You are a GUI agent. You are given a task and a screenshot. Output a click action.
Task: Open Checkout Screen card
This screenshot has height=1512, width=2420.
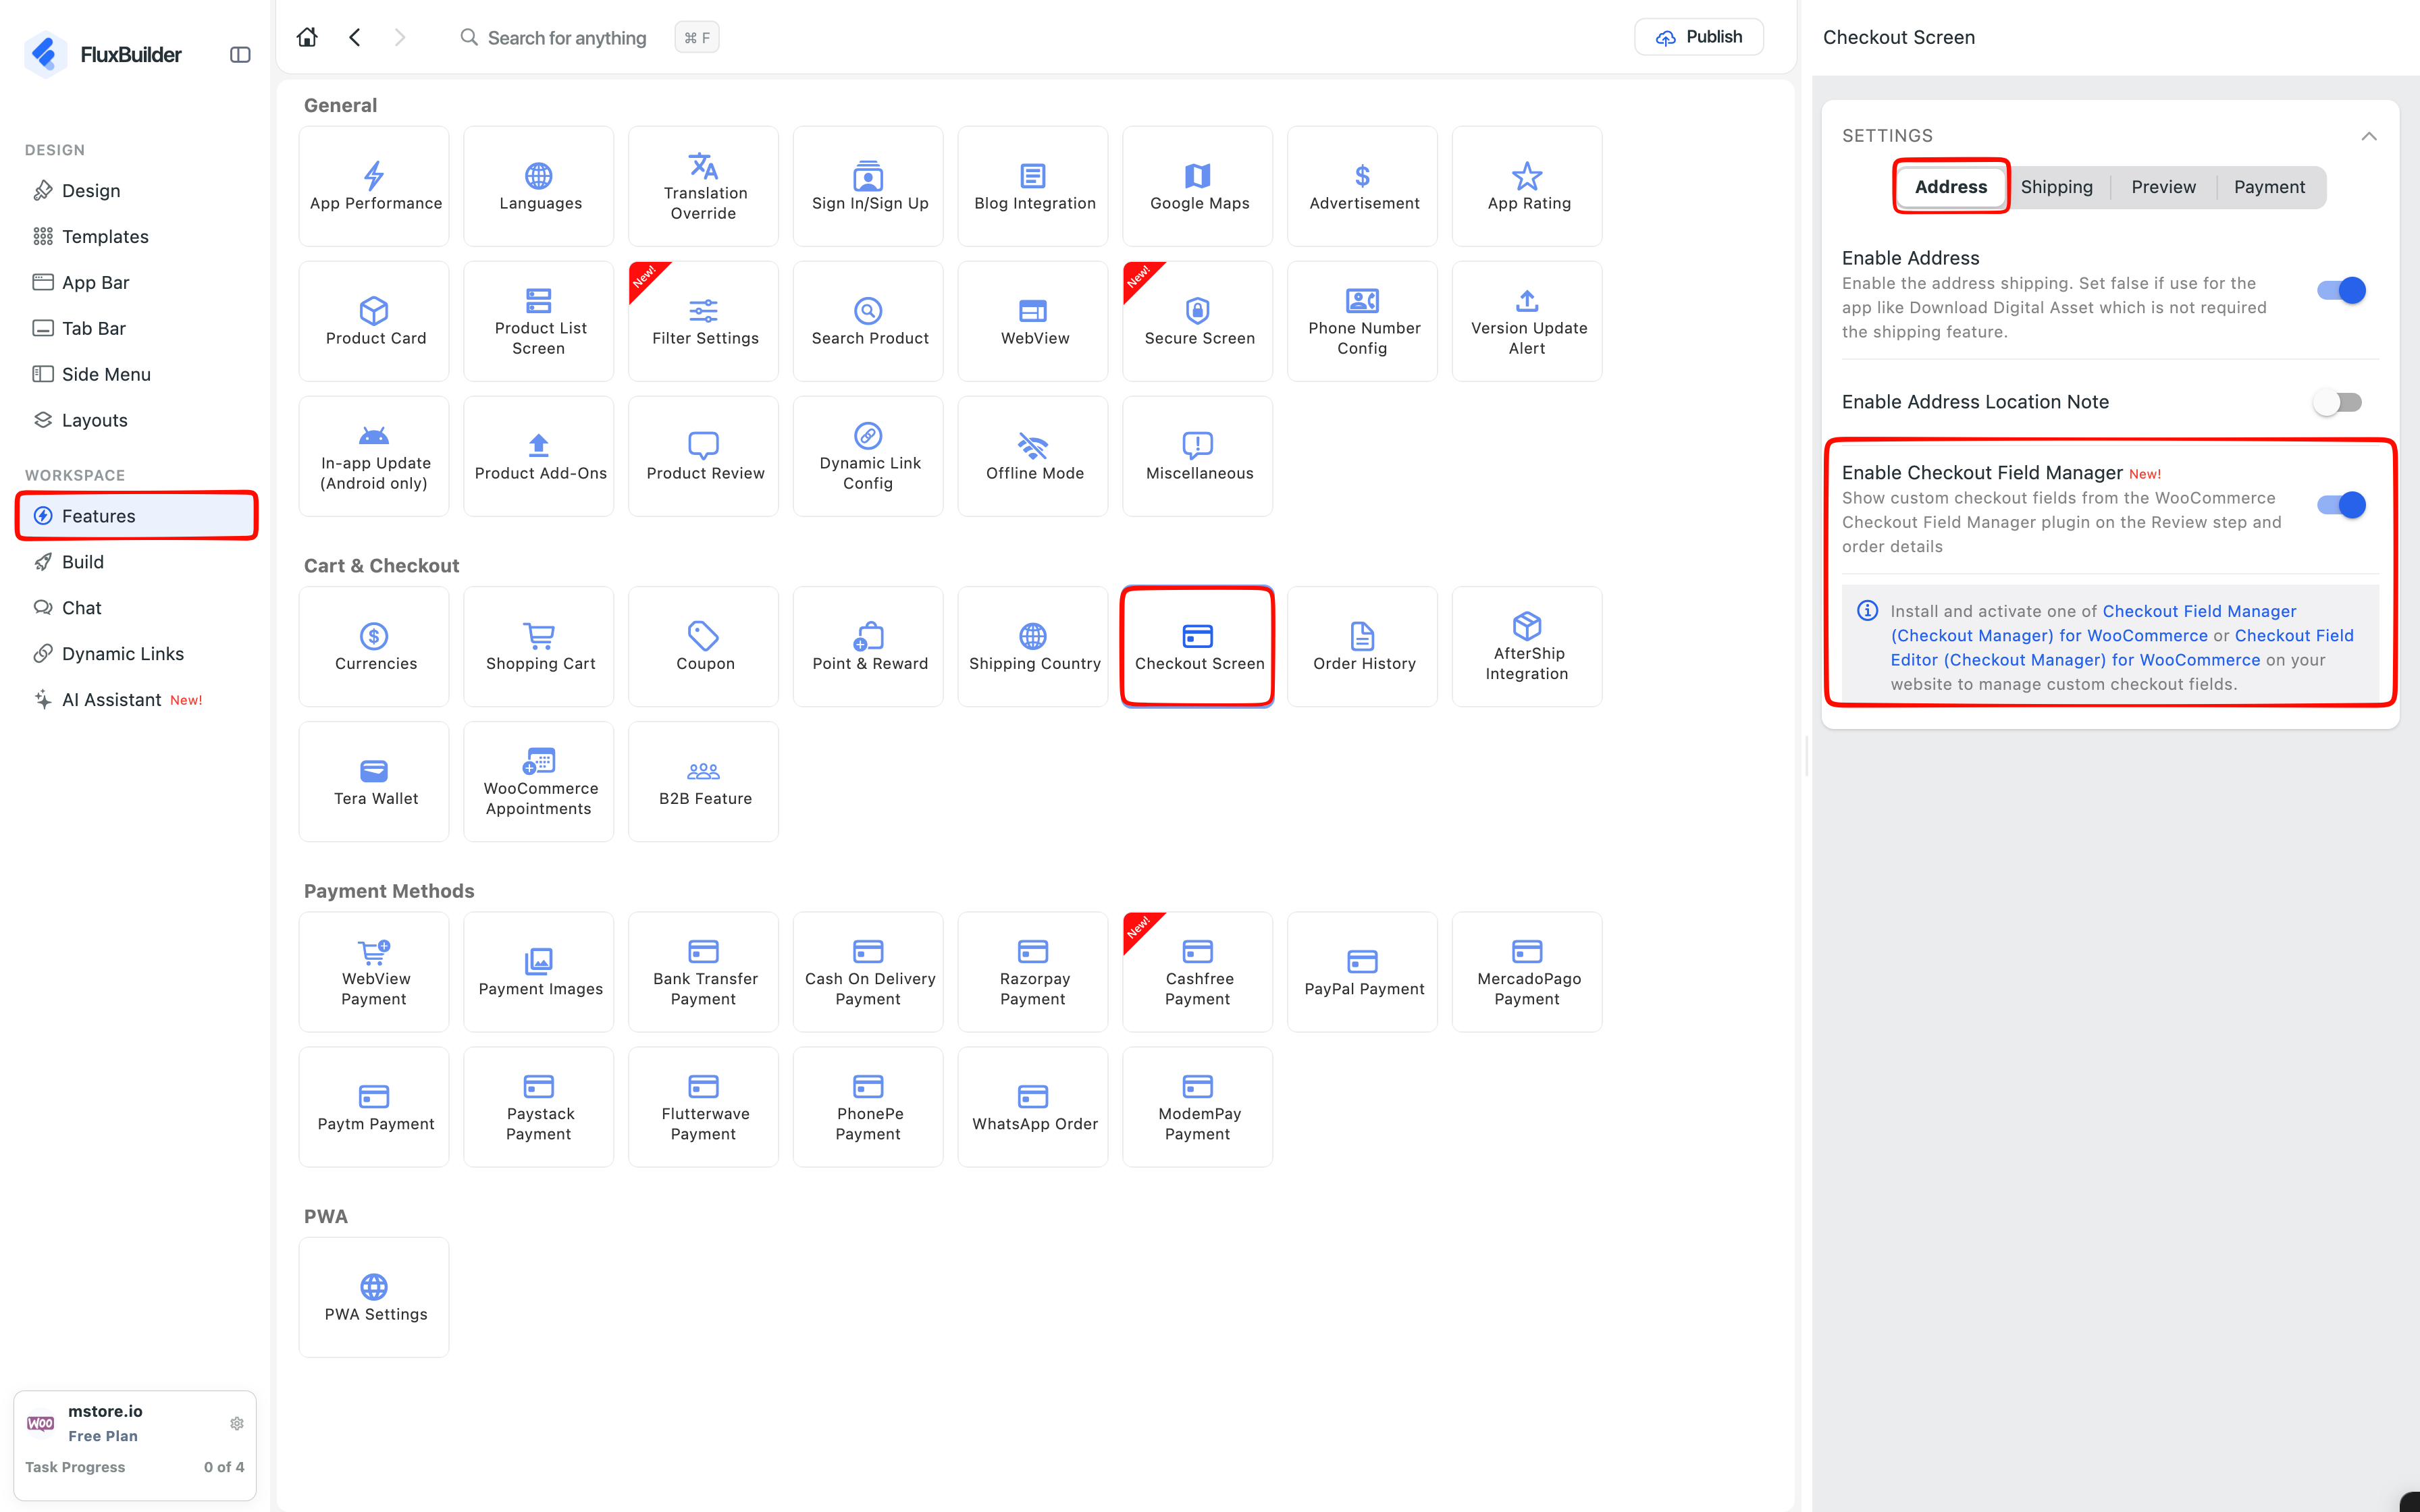(1198, 646)
